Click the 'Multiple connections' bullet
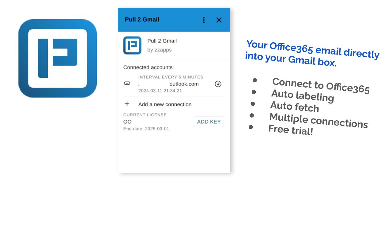392x245 pixels. tap(318, 121)
